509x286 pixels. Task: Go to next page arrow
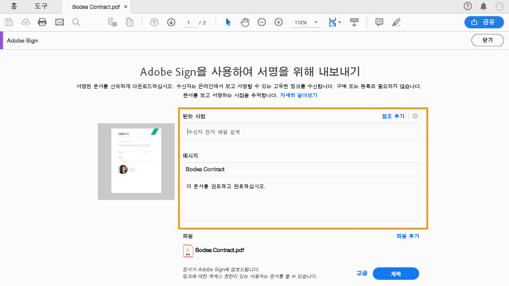(x=171, y=22)
